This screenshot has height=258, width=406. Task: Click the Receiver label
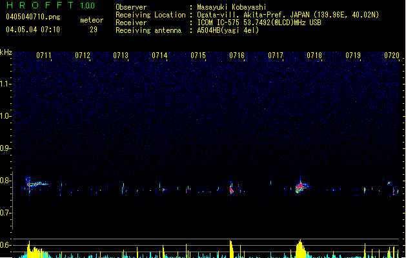pos(131,23)
